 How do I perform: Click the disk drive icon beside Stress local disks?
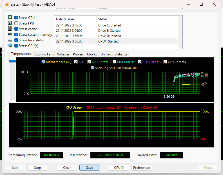(x=10, y=41)
